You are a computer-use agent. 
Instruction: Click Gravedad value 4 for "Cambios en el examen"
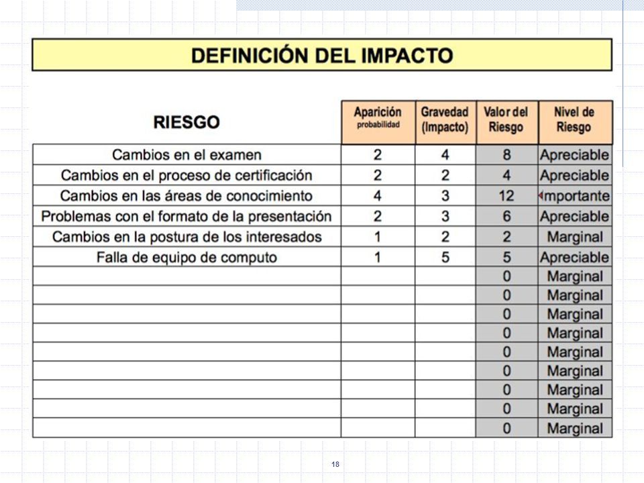point(445,155)
